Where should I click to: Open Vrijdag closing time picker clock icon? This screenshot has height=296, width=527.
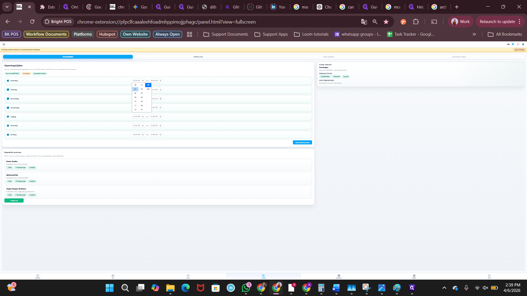[161, 117]
